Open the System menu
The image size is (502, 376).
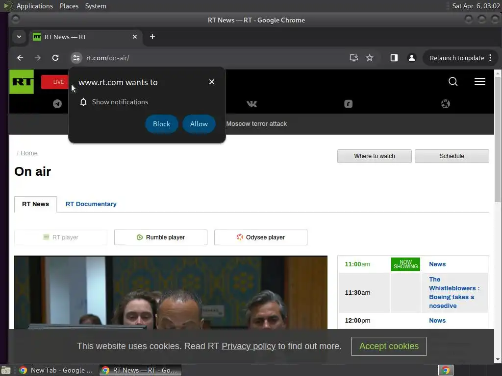coord(96,6)
